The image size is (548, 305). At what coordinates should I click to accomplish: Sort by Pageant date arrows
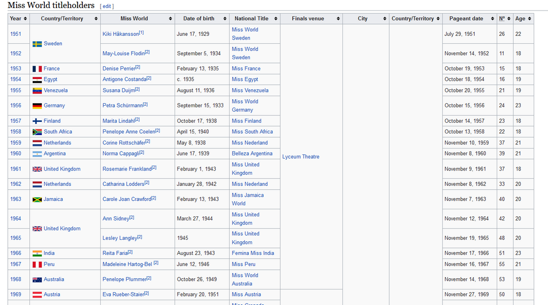(492, 19)
